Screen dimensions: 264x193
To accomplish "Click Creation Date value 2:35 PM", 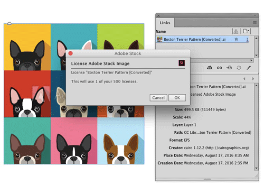I will (x=216, y=163).
